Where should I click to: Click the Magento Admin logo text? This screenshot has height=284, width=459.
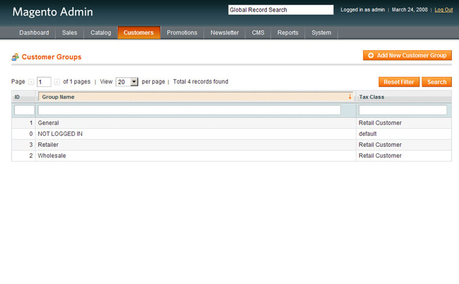[x=53, y=12]
